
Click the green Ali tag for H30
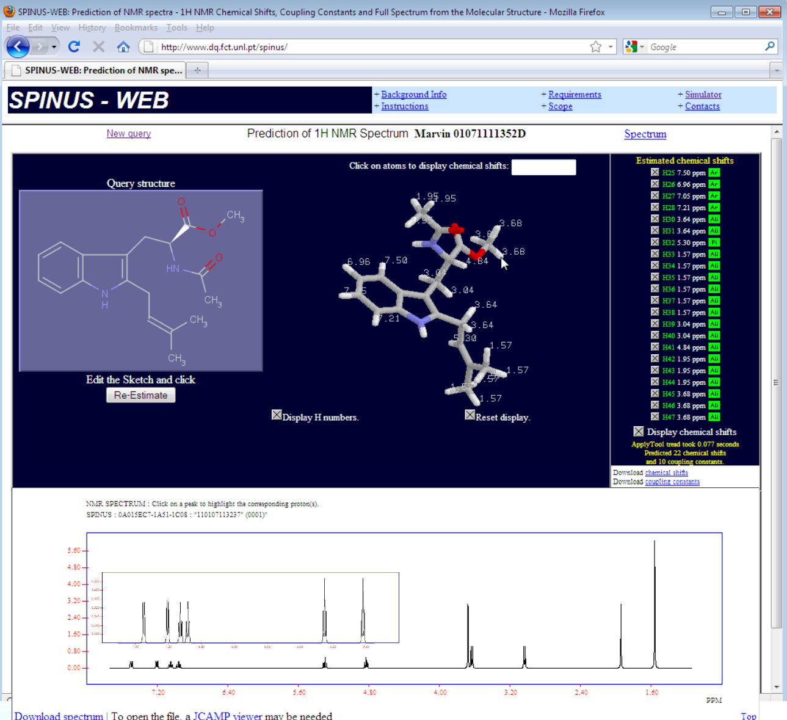pyautogui.click(x=714, y=219)
